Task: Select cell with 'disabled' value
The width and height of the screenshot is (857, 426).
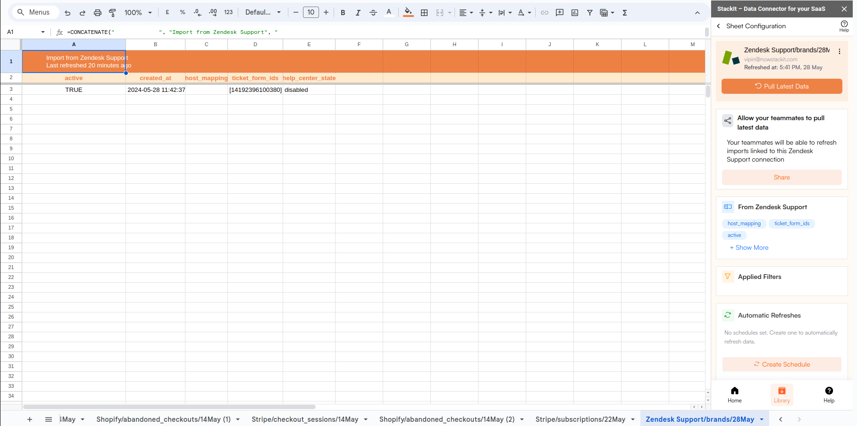Action: pos(309,90)
